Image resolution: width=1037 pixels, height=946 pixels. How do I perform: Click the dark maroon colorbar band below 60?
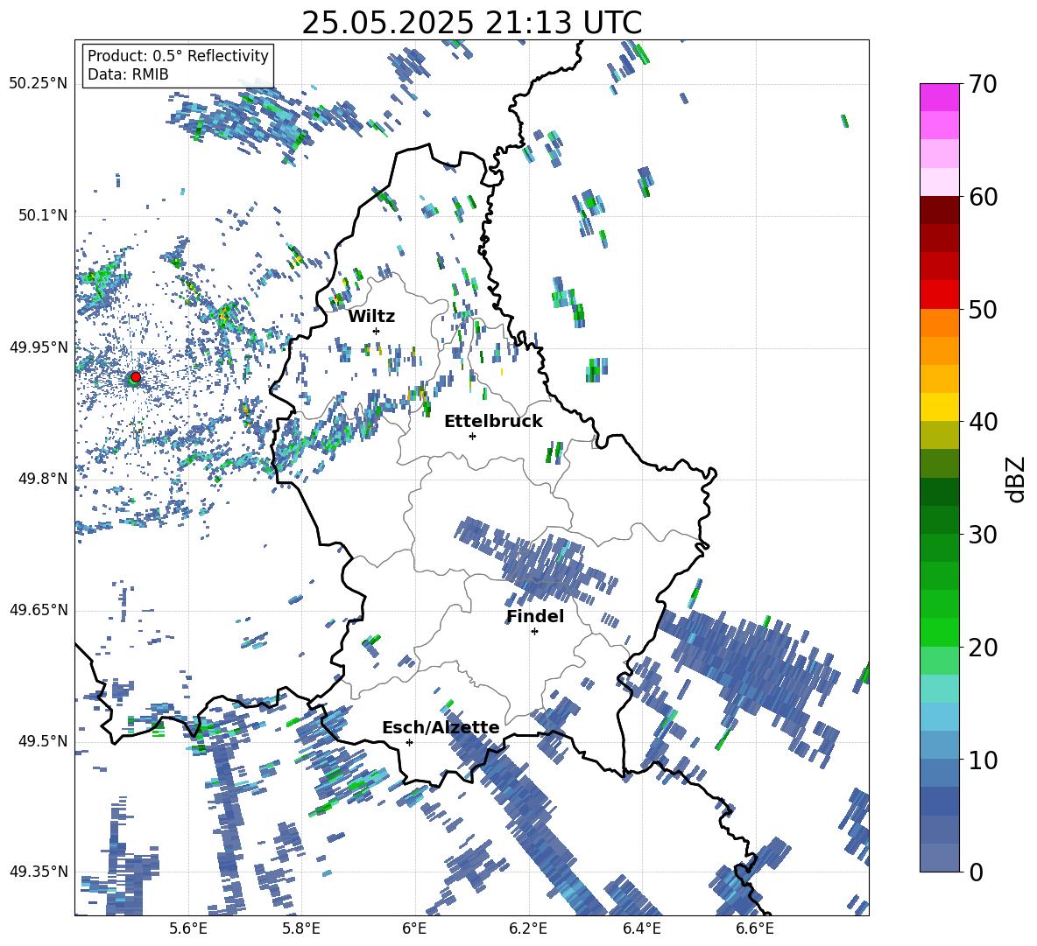click(939, 210)
